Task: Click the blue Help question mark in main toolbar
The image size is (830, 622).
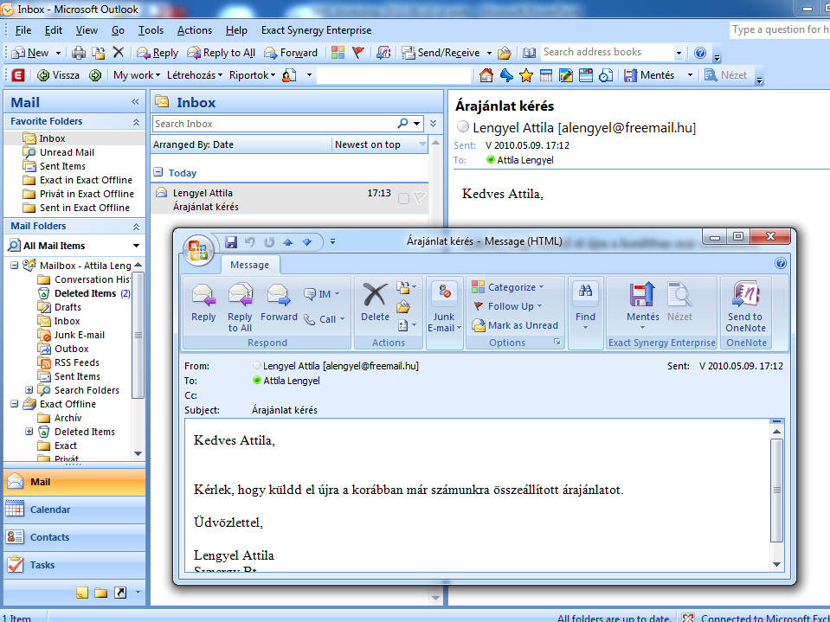Action: (700, 53)
